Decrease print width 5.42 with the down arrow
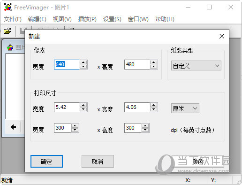This screenshot has width=242, height=185. 83,109
